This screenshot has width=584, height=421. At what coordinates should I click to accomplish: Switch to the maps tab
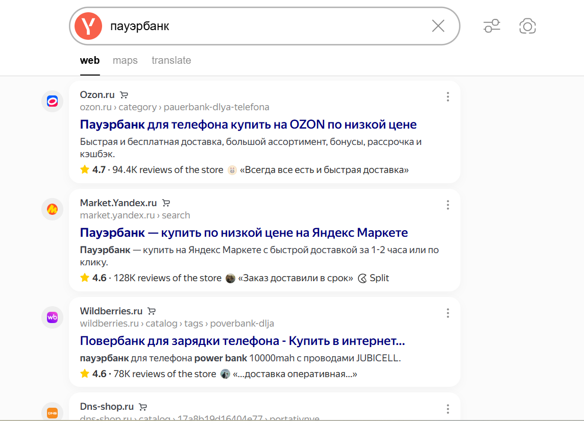click(125, 60)
